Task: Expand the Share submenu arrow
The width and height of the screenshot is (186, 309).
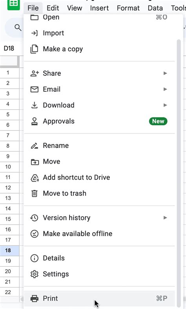Action: 165,73
